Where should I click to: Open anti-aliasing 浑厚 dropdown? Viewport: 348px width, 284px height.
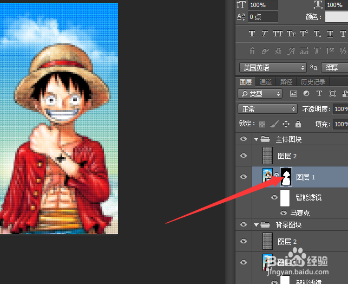click(x=334, y=68)
